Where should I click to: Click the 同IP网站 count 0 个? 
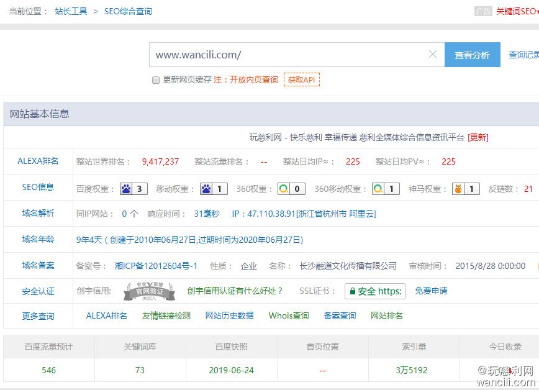[130, 214]
